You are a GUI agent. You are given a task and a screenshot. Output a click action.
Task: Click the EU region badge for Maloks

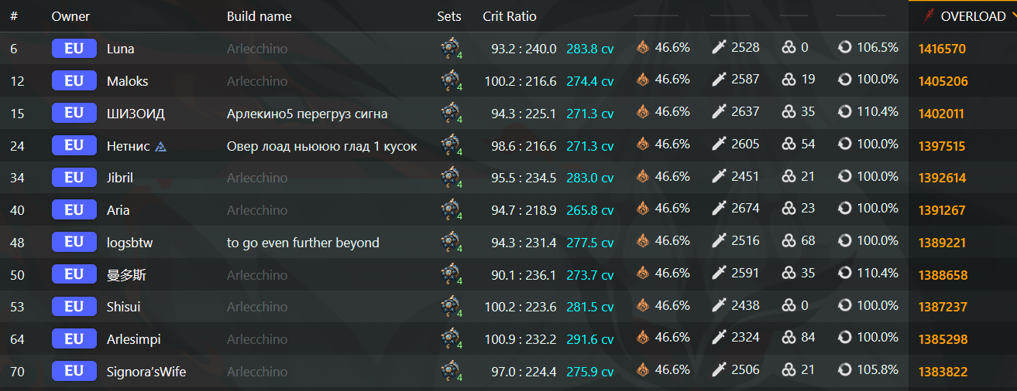coord(74,80)
